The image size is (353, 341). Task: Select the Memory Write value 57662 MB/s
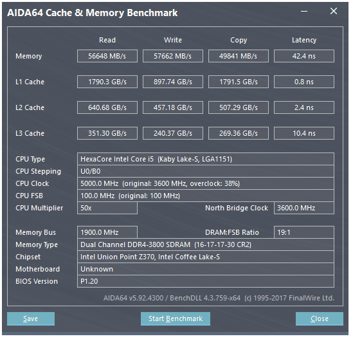click(x=173, y=56)
